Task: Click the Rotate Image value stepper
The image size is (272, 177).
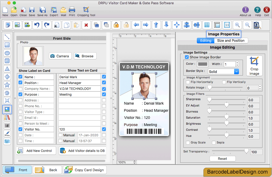Action: (x=260, y=88)
